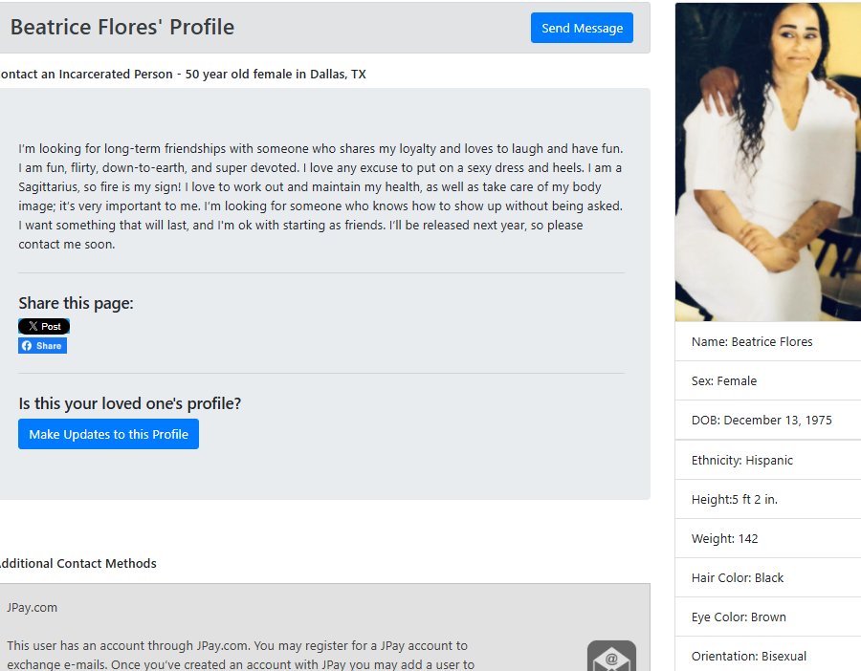Click the Facebook Share button
This screenshot has width=861, height=671.
[x=42, y=346]
